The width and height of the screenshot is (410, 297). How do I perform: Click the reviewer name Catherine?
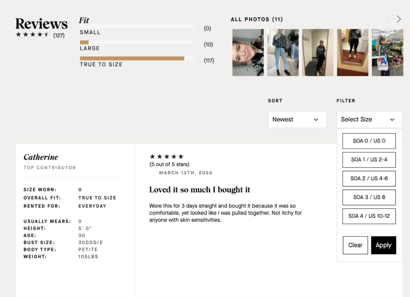pos(41,157)
